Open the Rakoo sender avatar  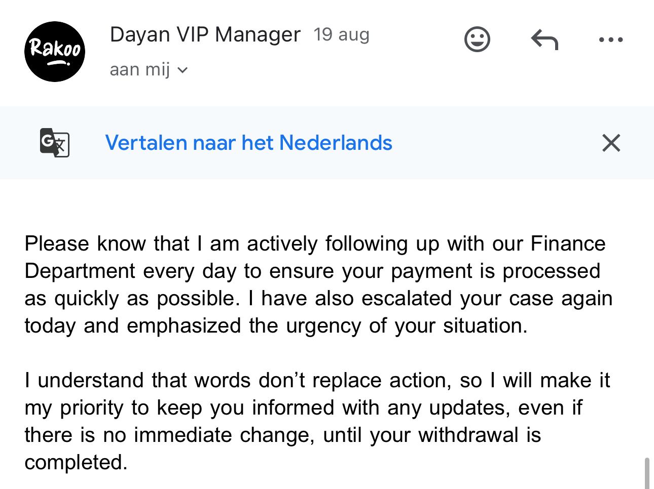(55, 52)
